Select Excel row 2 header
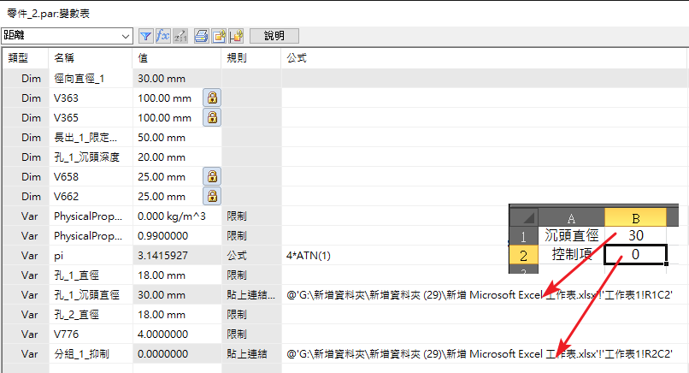The image size is (689, 373). click(x=523, y=255)
